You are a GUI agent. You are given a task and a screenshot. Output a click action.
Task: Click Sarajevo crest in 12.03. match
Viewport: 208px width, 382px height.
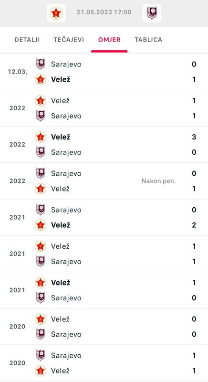point(41,64)
